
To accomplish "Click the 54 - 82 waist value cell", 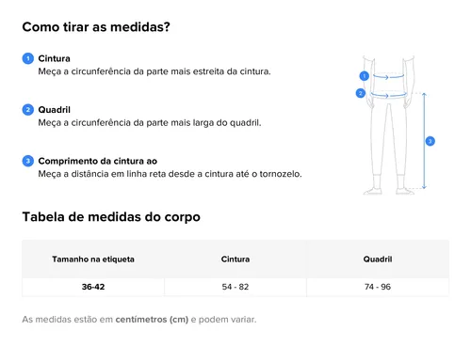I will pyautogui.click(x=235, y=287).
